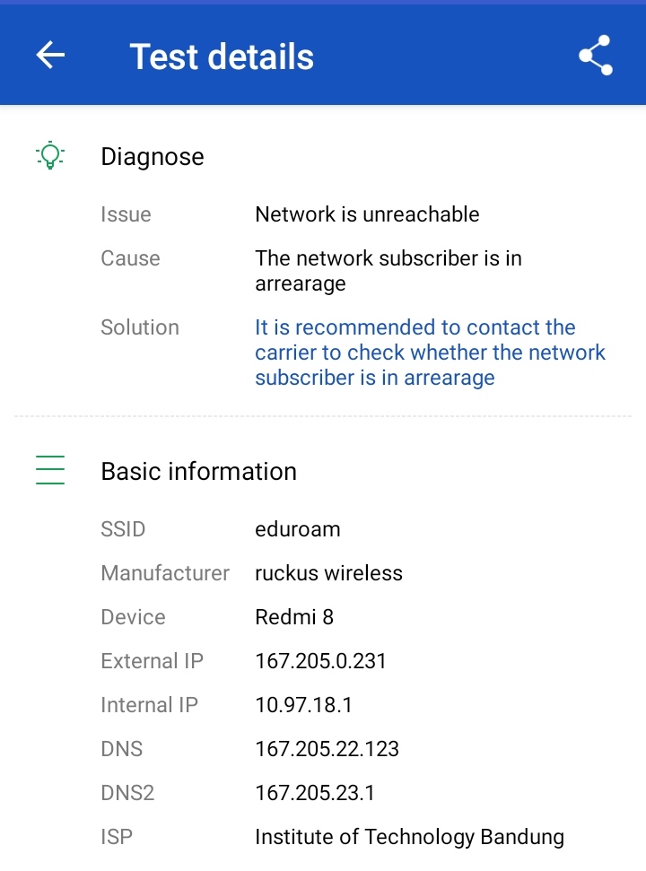This screenshot has width=646, height=871.
Task: Tap the Diagnose lightbulb icon
Action: pos(50,156)
